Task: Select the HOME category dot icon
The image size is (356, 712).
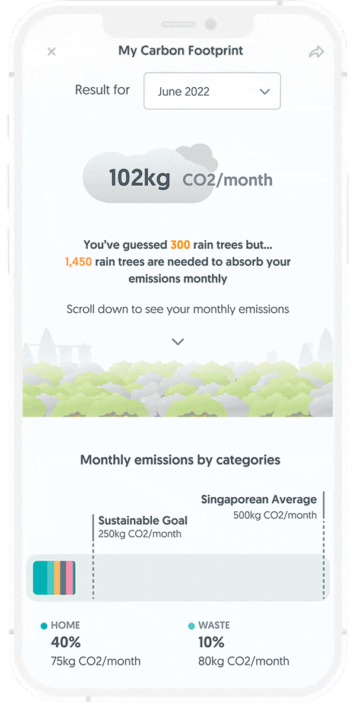Action: [x=43, y=625]
